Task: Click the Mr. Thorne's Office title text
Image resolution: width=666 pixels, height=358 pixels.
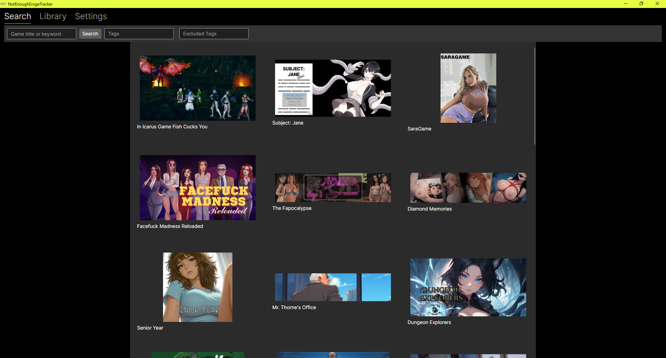Action: [294, 307]
